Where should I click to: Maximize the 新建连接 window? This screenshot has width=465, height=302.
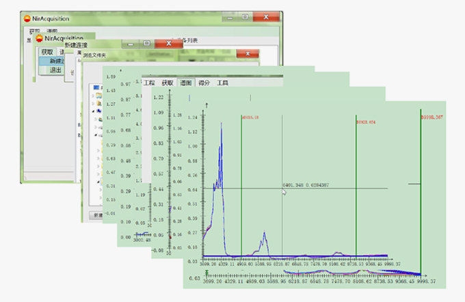[x=147, y=44]
